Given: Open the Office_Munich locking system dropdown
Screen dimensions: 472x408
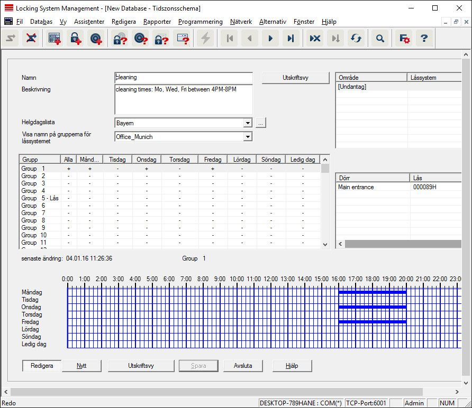Looking at the screenshot, I should tap(247, 137).
